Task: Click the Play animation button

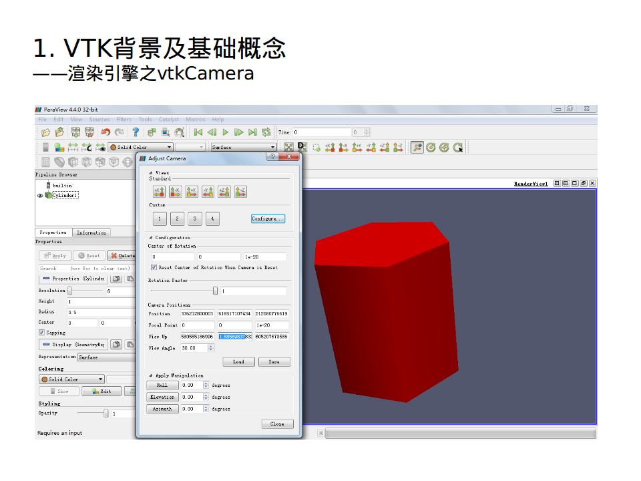Action: [225, 132]
